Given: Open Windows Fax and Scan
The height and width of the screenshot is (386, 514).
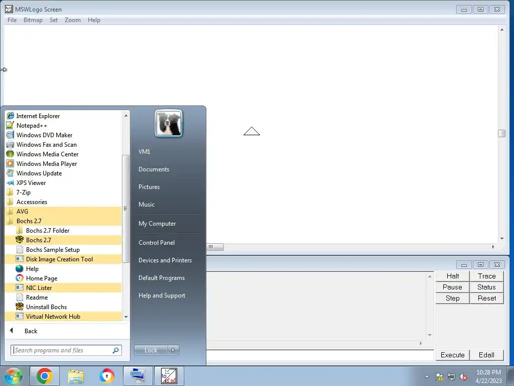Looking at the screenshot, I should pos(64,144).
